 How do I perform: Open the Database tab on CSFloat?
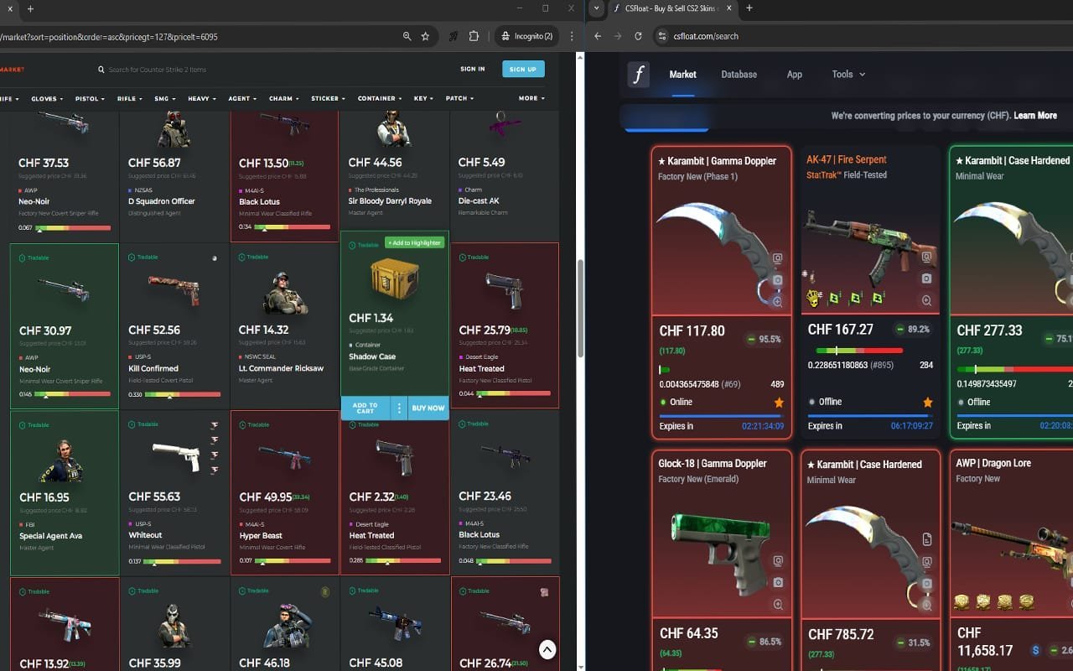(x=739, y=75)
